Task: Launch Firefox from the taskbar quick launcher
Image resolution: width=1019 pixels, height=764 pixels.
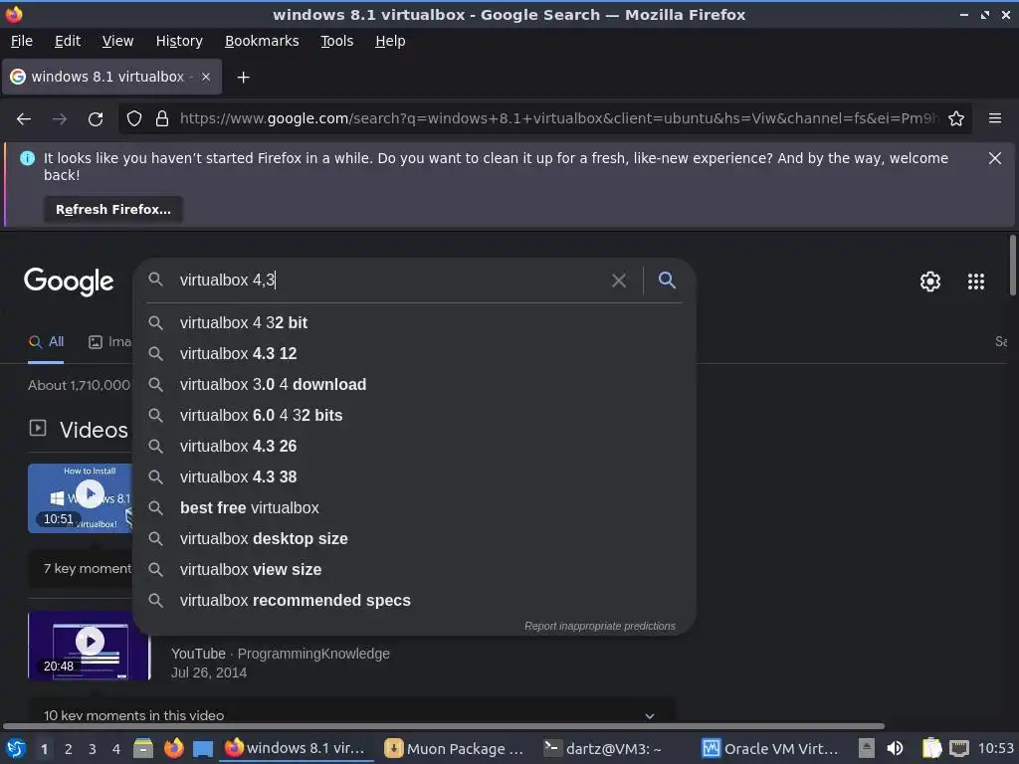Action: 173,748
